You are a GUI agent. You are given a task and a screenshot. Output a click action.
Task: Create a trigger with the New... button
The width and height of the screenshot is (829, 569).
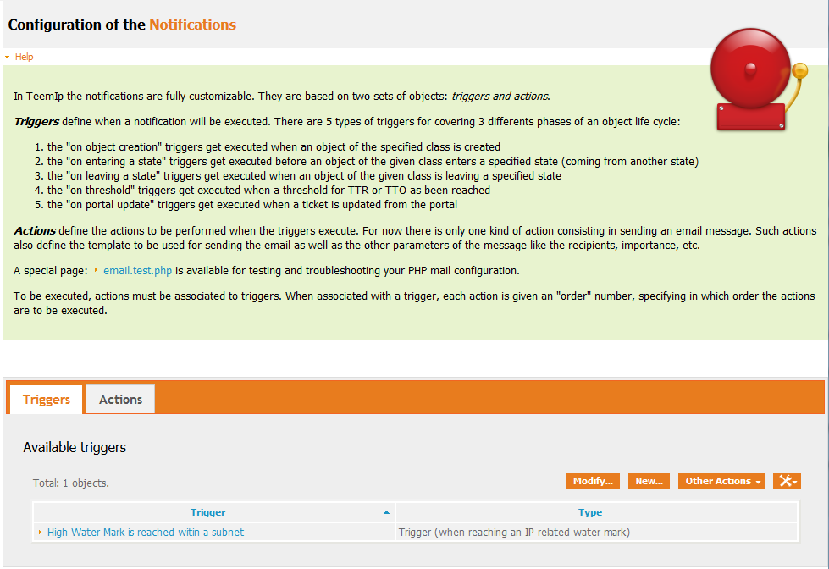pyautogui.click(x=649, y=481)
